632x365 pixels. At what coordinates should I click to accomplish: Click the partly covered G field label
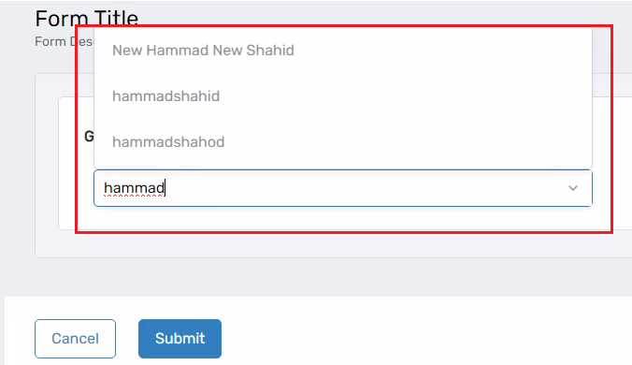click(x=89, y=137)
